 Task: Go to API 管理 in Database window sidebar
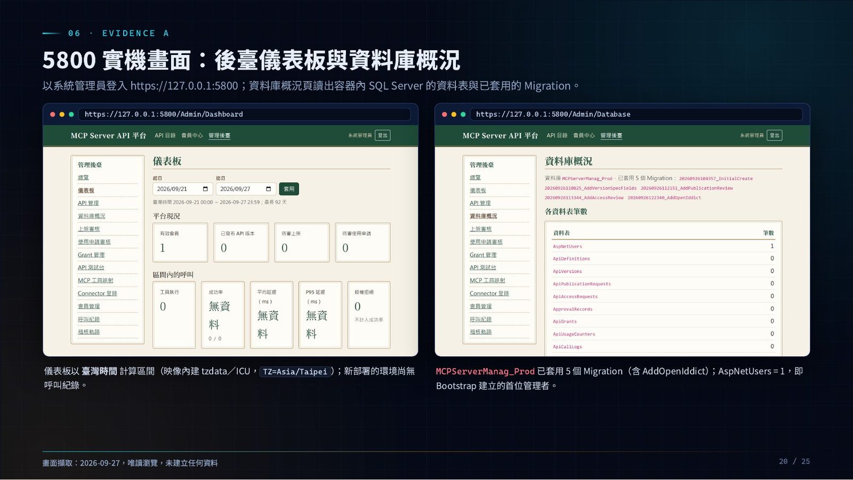click(x=480, y=203)
